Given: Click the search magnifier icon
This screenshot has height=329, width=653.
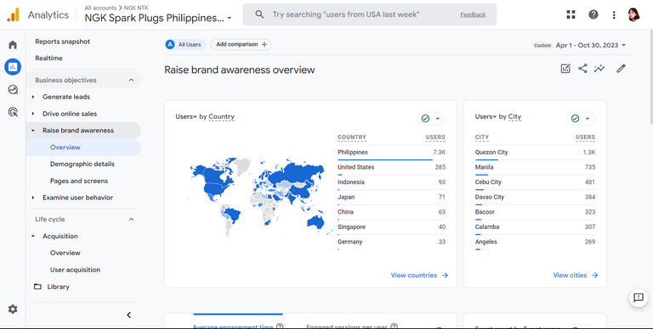Looking at the screenshot, I should (259, 14).
